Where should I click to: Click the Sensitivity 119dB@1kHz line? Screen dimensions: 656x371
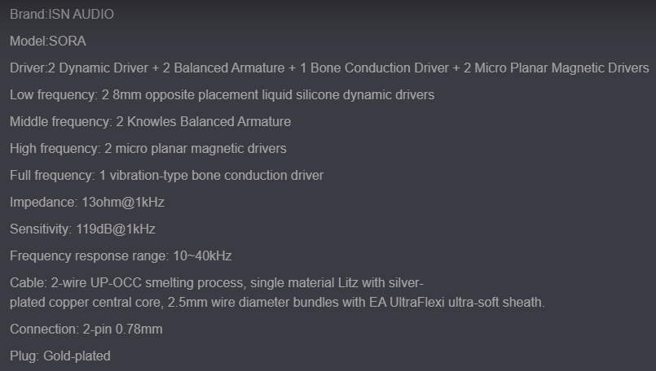pos(83,229)
